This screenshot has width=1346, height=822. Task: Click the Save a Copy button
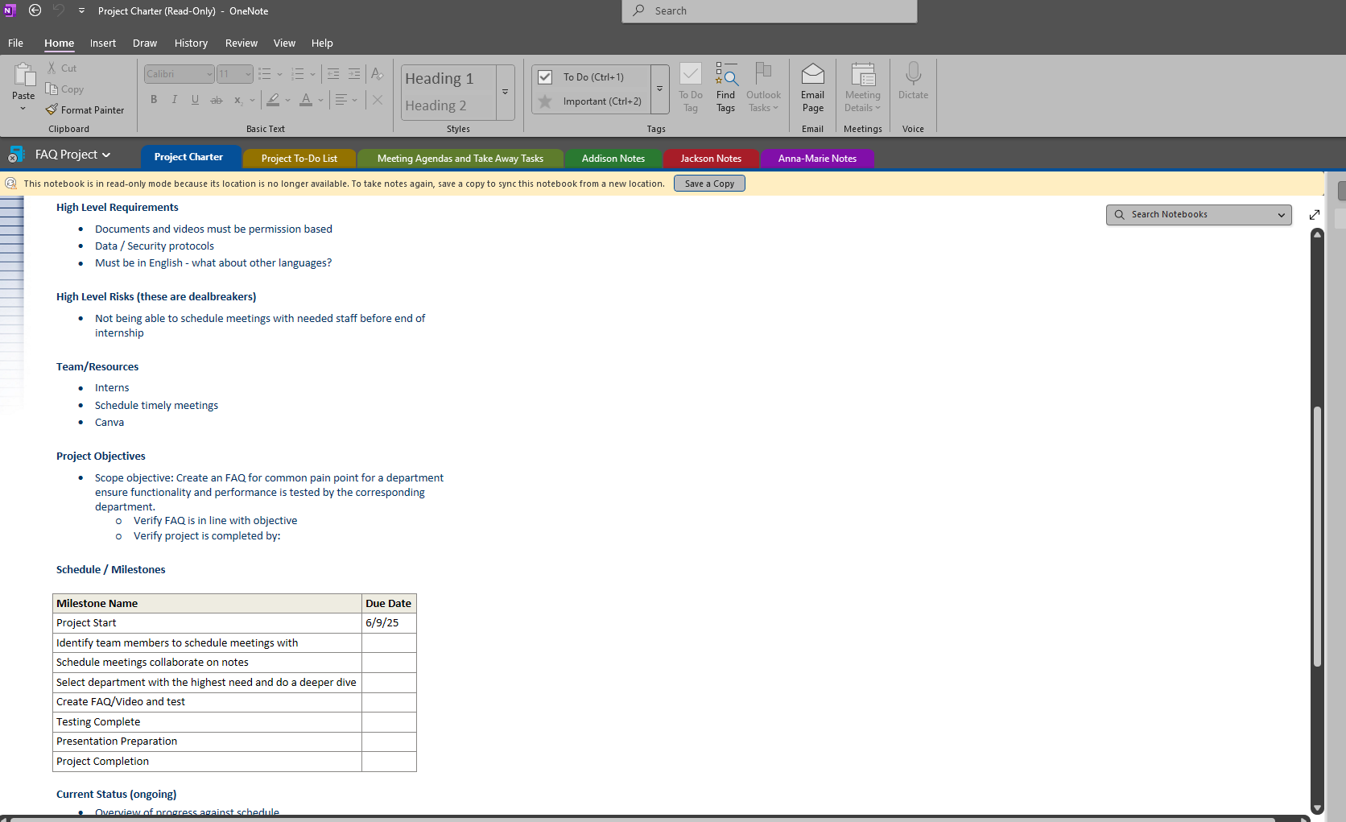pyautogui.click(x=709, y=184)
